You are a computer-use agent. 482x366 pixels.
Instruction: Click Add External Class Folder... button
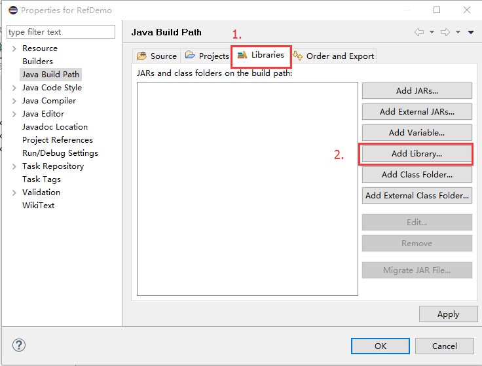(417, 196)
